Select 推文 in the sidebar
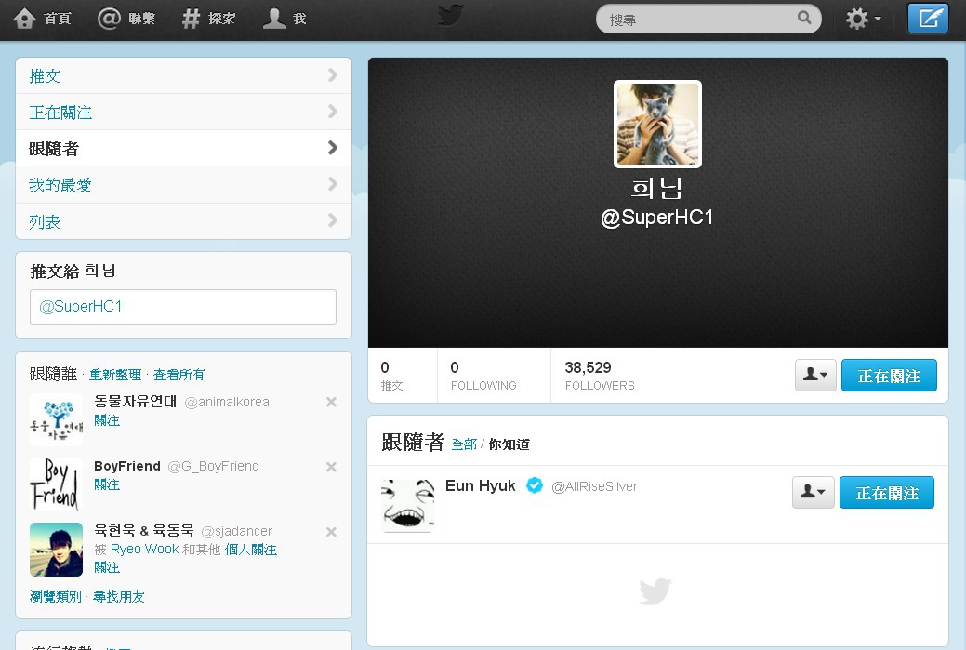 [183, 75]
